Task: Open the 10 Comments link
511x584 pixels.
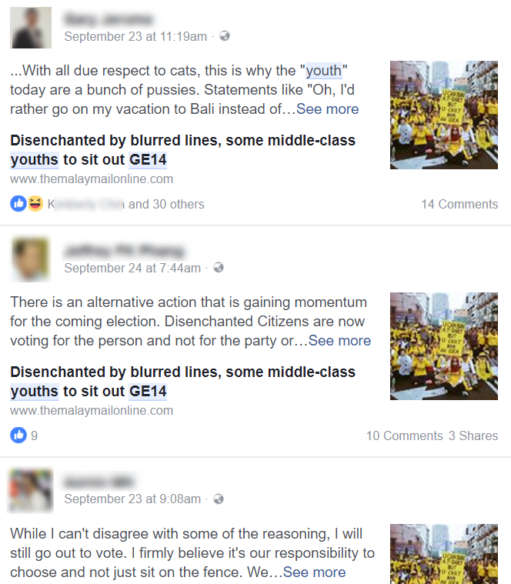Action: [x=405, y=435]
